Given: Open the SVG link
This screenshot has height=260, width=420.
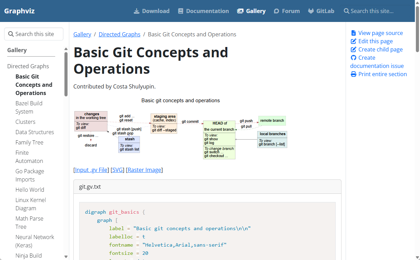Looking at the screenshot, I should click(x=118, y=170).
